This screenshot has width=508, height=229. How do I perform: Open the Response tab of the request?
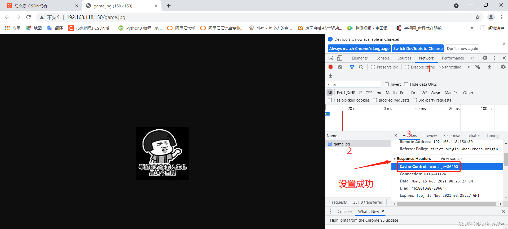452,136
